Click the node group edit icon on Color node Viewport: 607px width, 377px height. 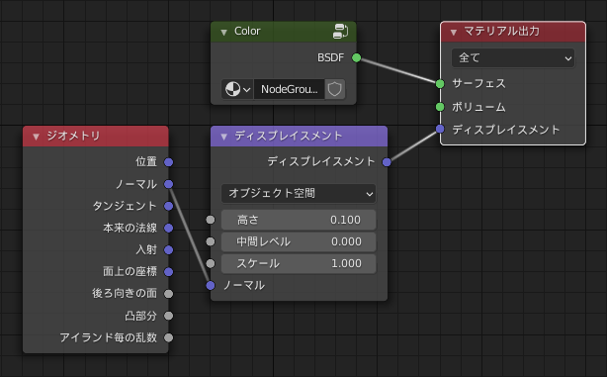(x=340, y=32)
